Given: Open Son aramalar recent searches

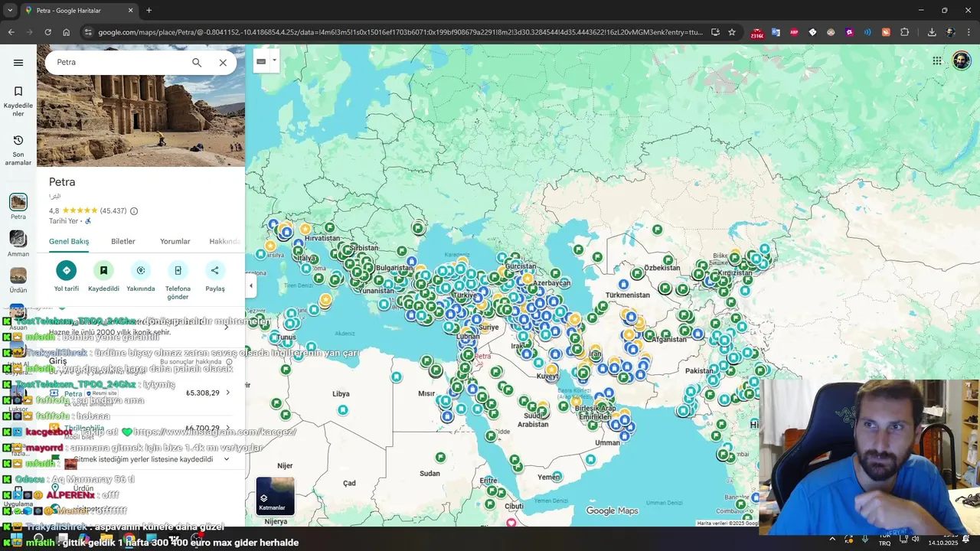Looking at the screenshot, I should tap(18, 150).
